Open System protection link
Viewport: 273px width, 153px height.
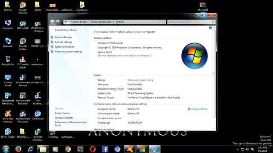pyautogui.click(x=64, y=47)
